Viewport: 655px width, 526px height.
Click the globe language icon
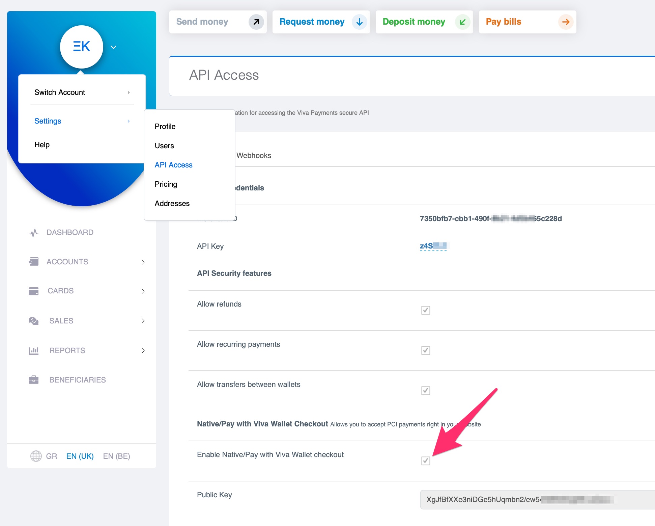36,456
